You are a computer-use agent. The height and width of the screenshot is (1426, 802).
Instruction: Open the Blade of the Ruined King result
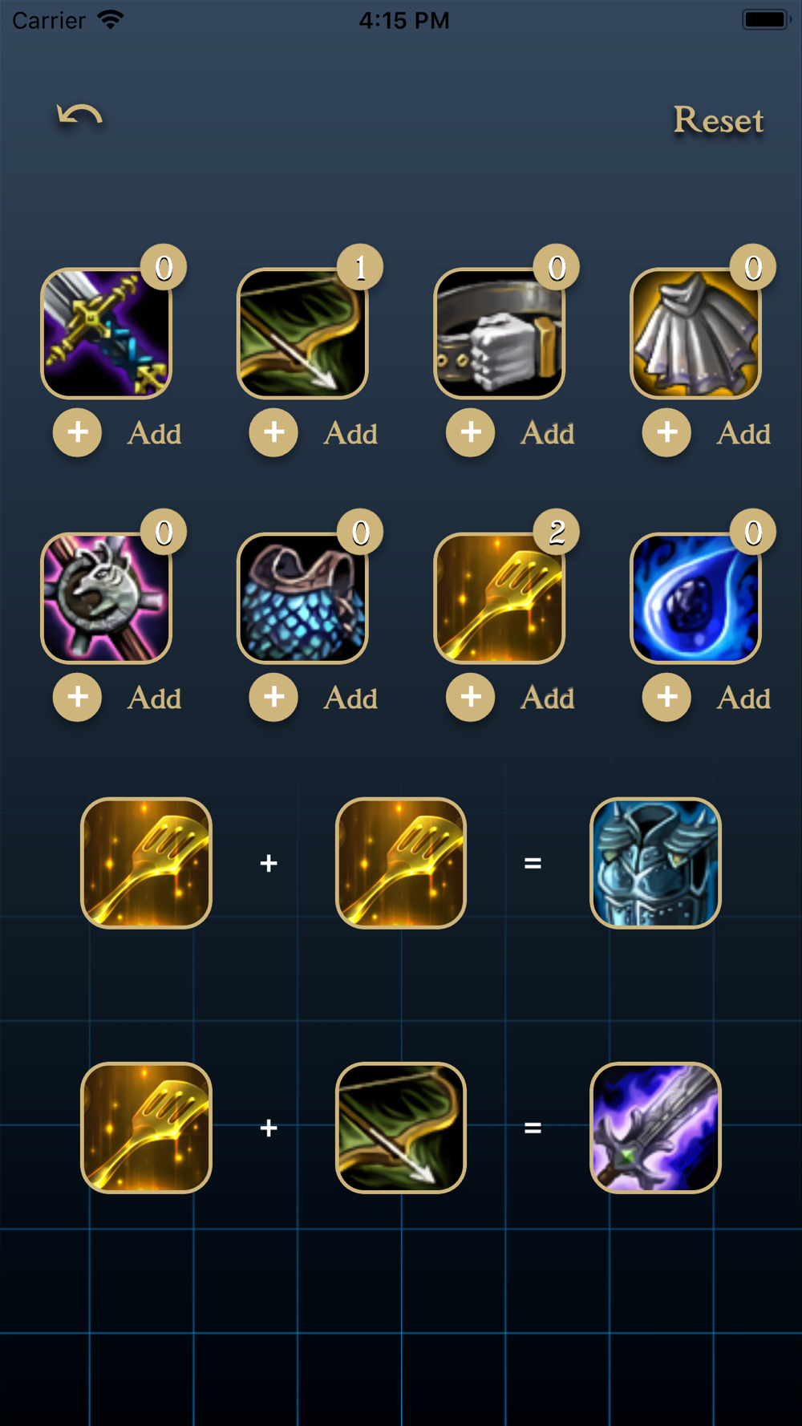coord(655,1128)
